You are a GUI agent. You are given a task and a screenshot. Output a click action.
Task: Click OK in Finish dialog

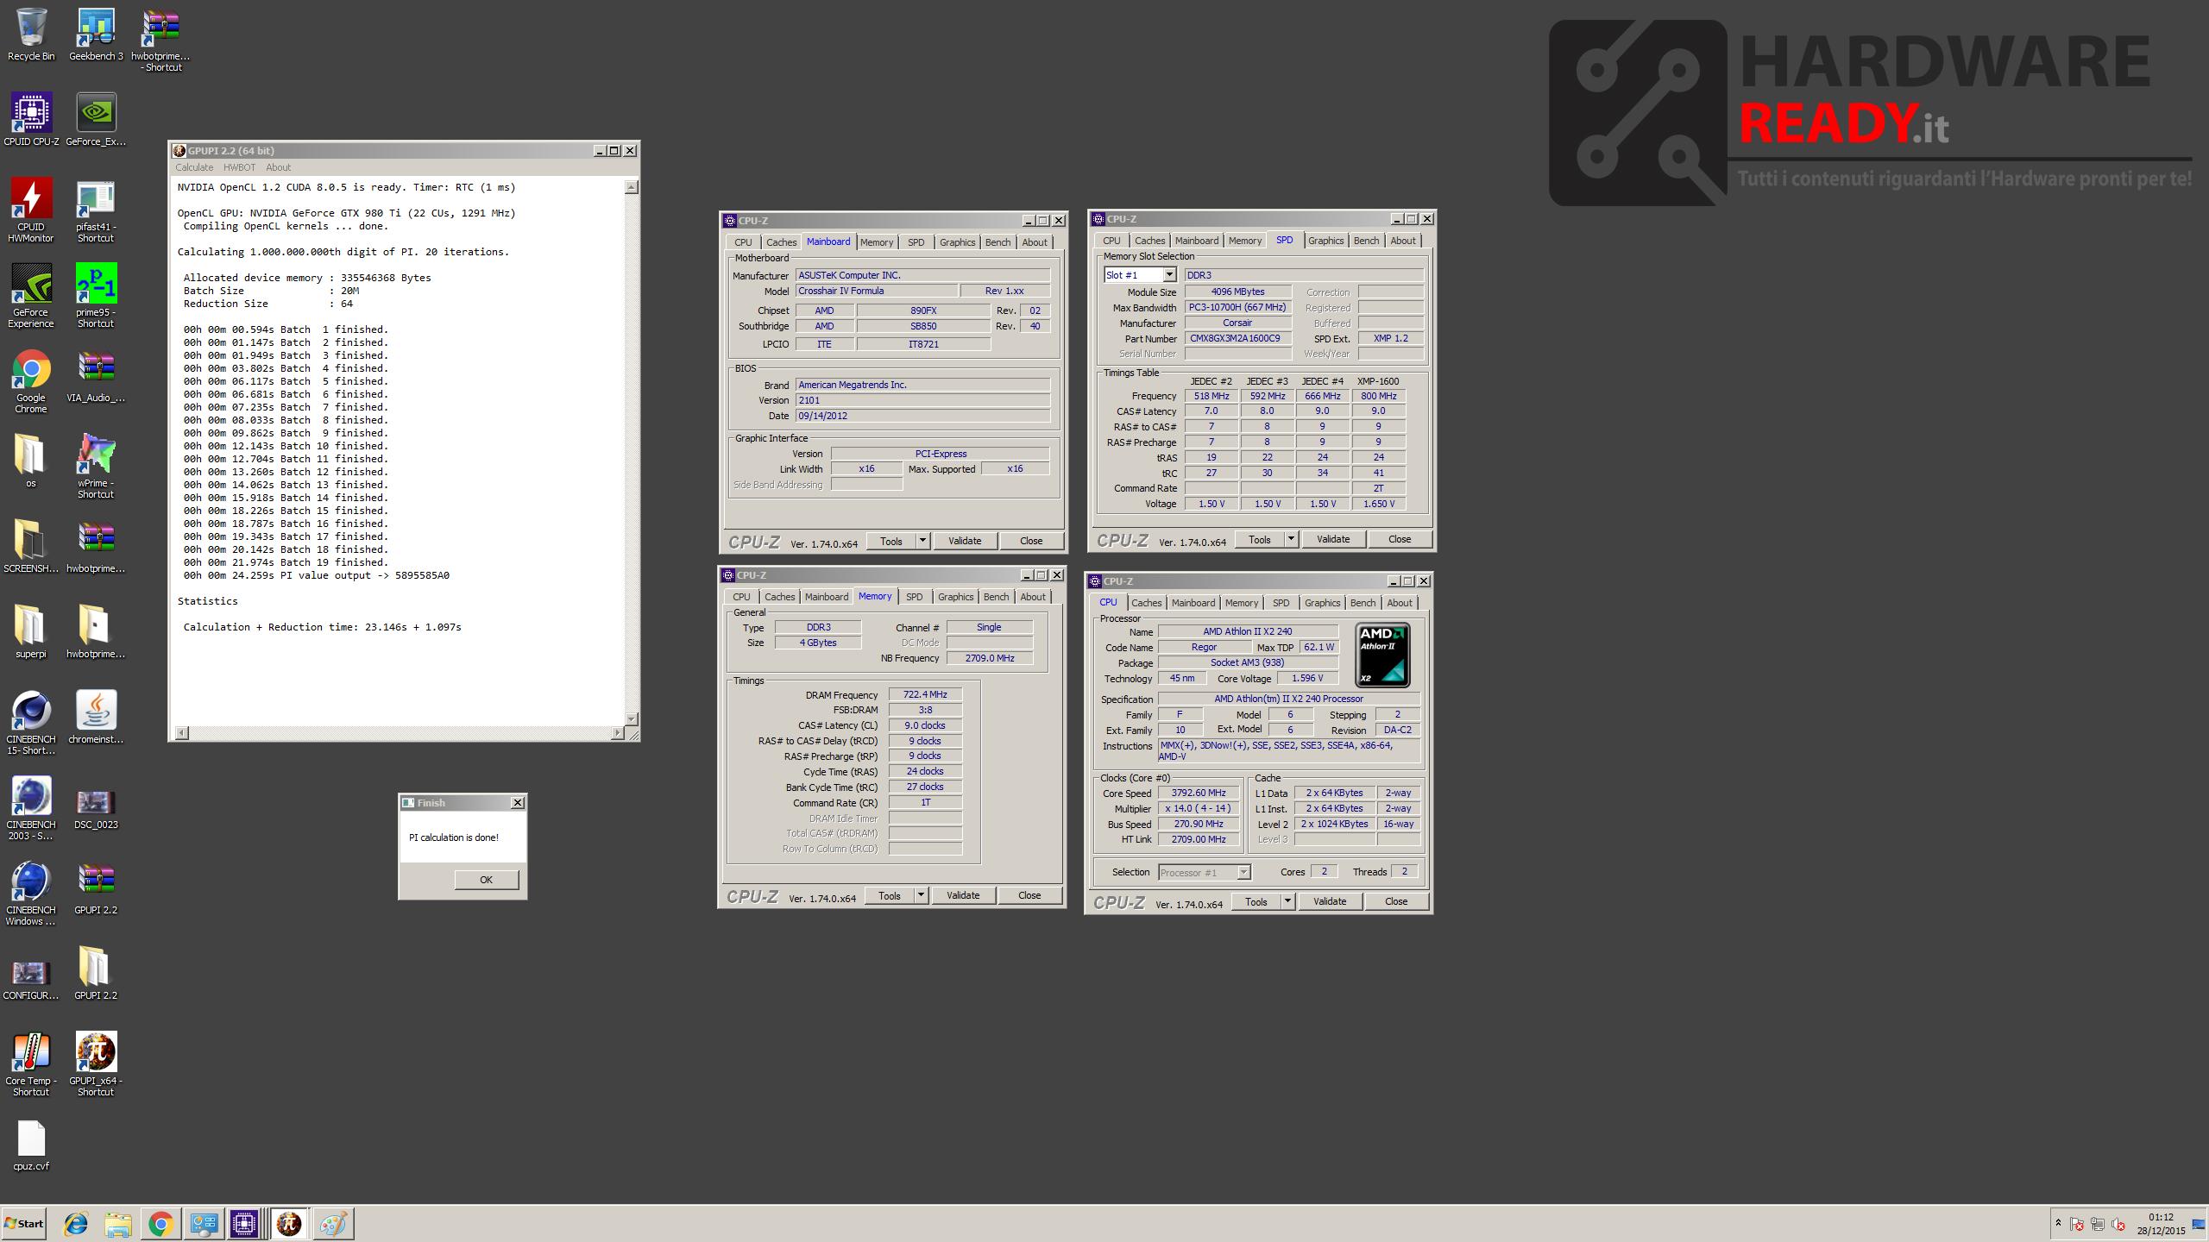pos(486,880)
